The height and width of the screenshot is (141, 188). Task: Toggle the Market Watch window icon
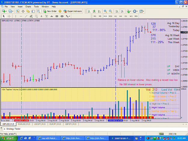coord(18,11)
